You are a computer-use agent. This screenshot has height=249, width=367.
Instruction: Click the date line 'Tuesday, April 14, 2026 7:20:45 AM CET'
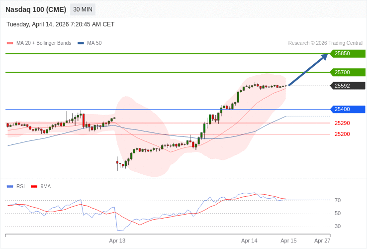coord(60,24)
